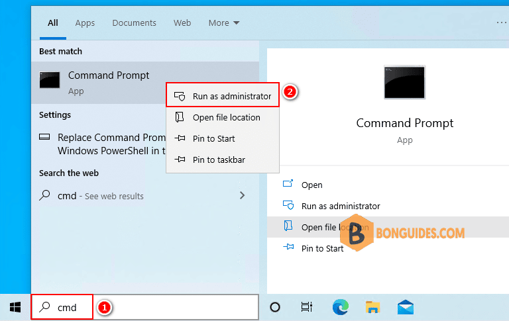Select Command Prompt best match result

click(145, 83)
